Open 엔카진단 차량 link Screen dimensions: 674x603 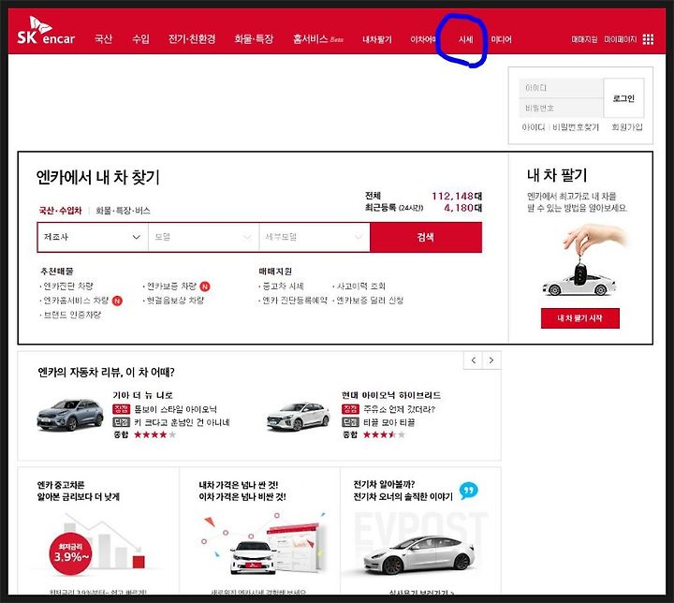point(68,286)
